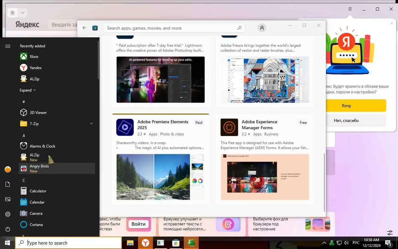
Task: Show hidden system tray icons
Action: pyautogui.click(x=324, y=243)
